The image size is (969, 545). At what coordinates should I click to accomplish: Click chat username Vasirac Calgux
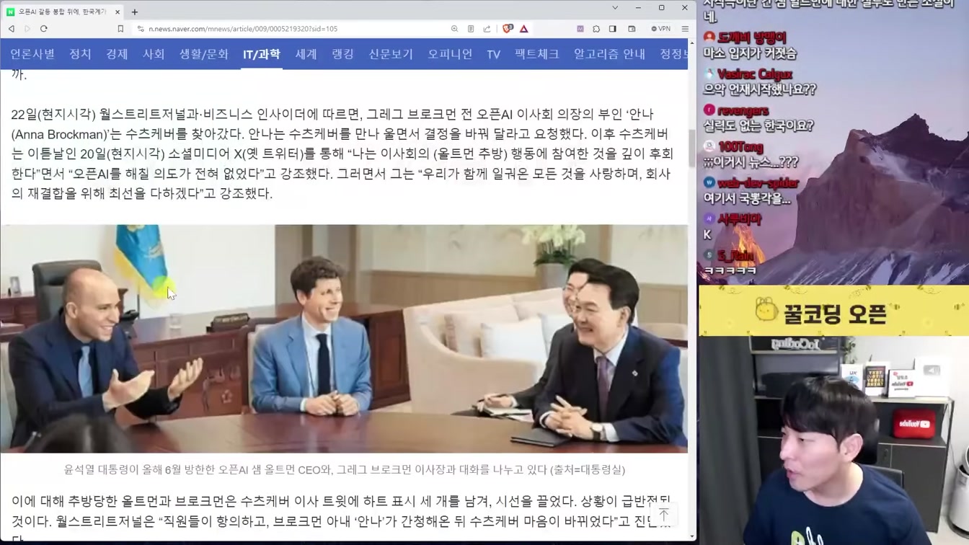[754, 74]
